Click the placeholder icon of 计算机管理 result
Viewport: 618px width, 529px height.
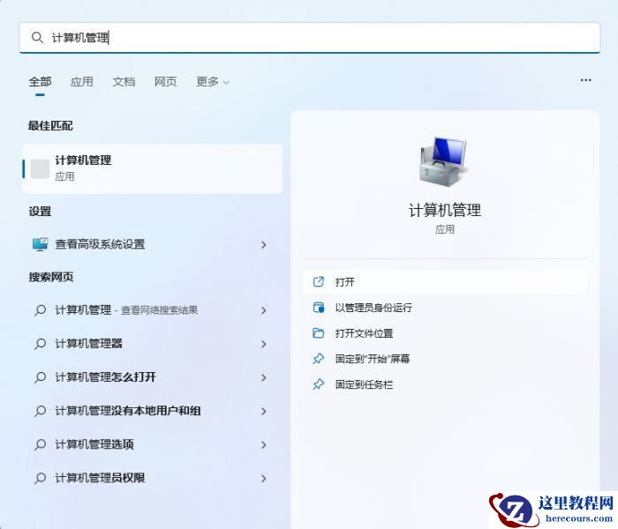click(x=40, y=169)
